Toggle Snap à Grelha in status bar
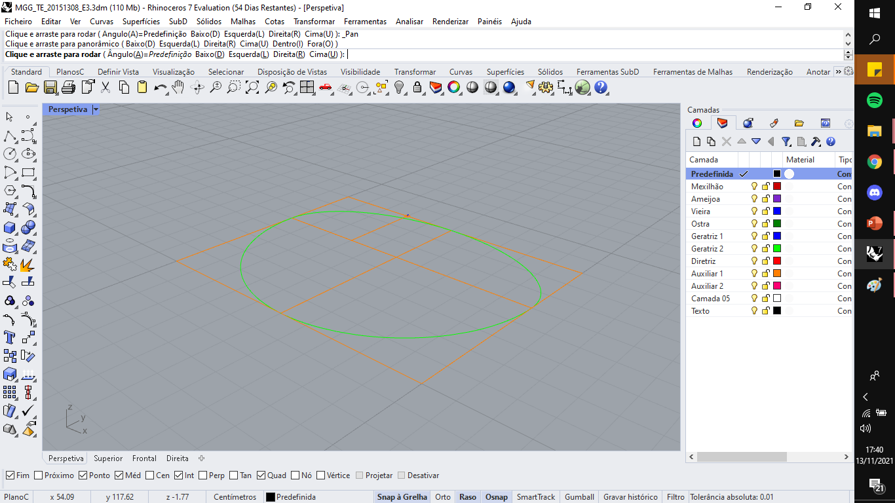The image size is (895, 503). point(402,497)
